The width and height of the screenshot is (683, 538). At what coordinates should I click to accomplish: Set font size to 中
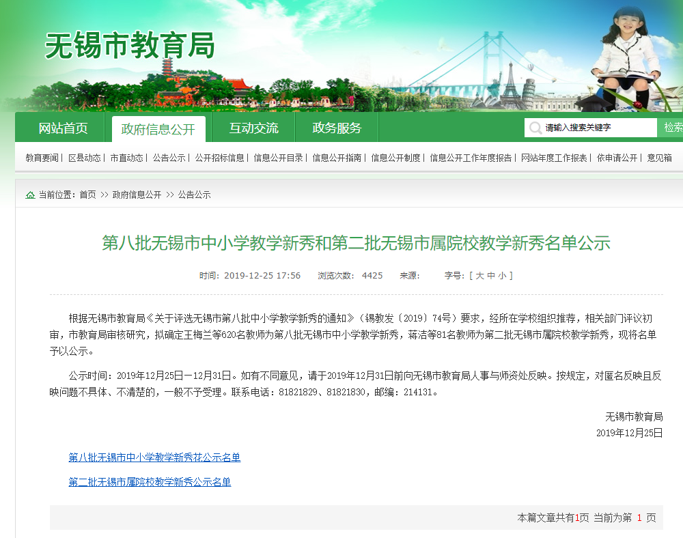[x=490, y=276]
